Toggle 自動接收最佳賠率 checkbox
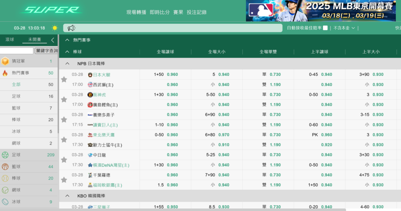 click(325, 28)
